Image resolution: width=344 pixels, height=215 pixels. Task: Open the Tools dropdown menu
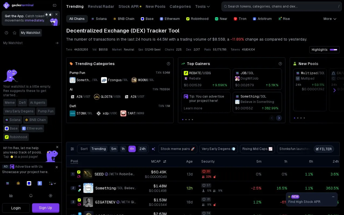tap(202, 6)
